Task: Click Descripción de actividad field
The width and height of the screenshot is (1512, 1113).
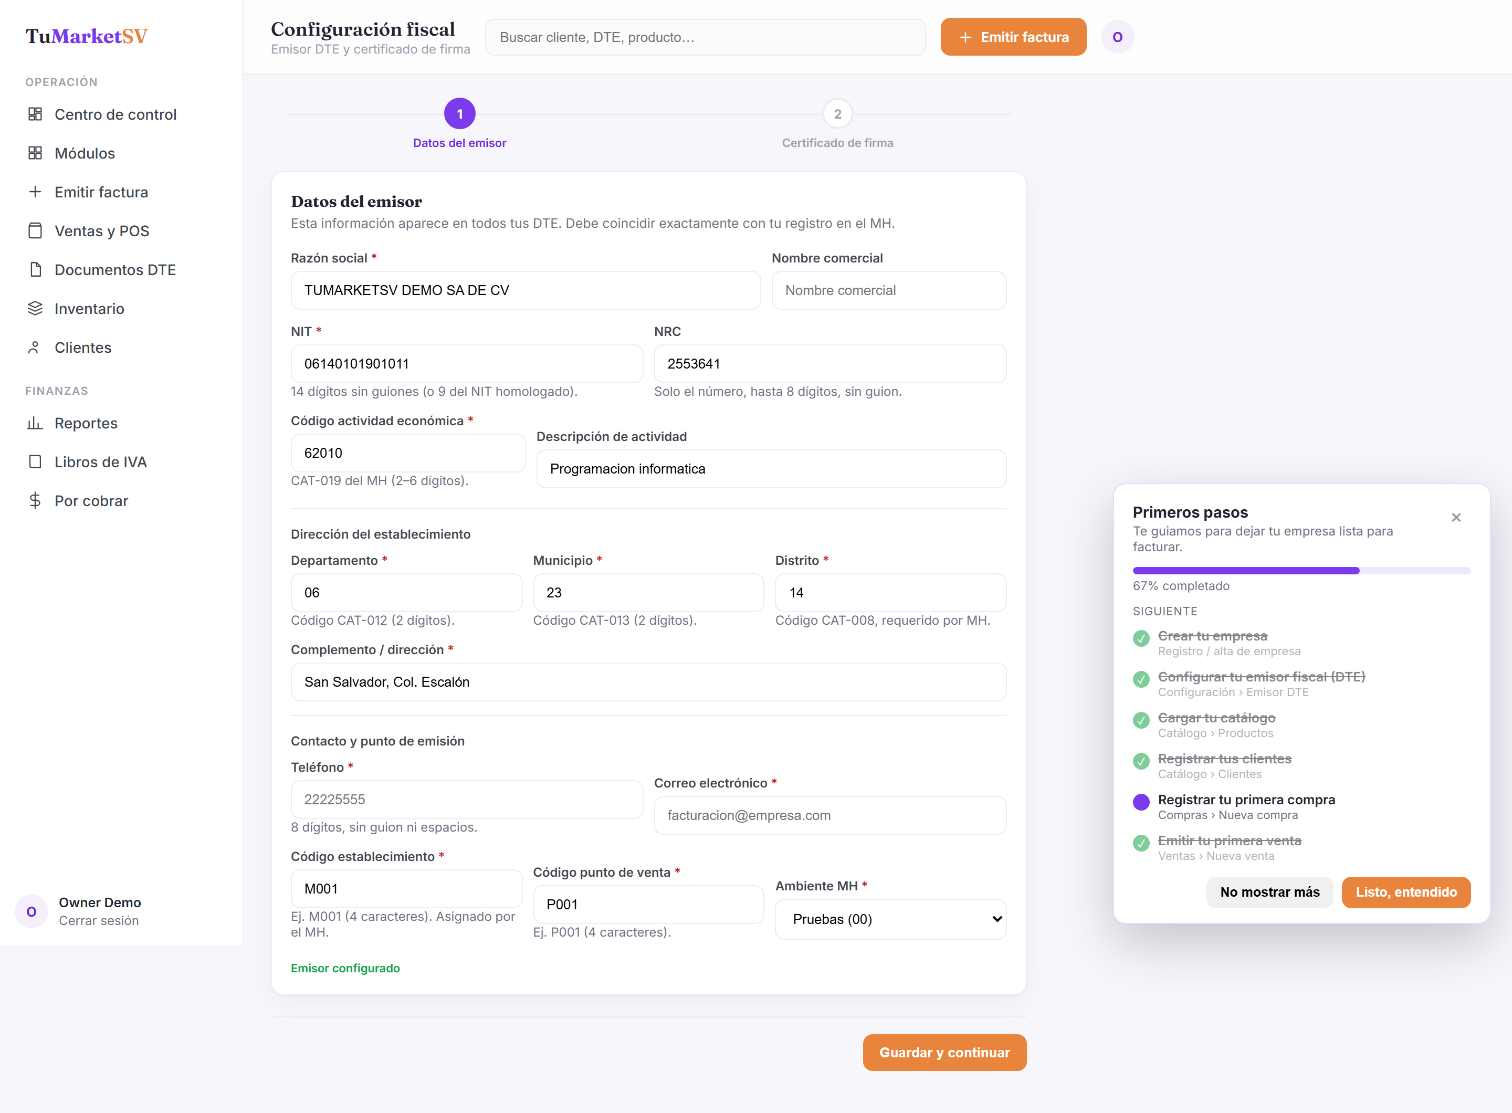Action: click(x=772, y=469)
